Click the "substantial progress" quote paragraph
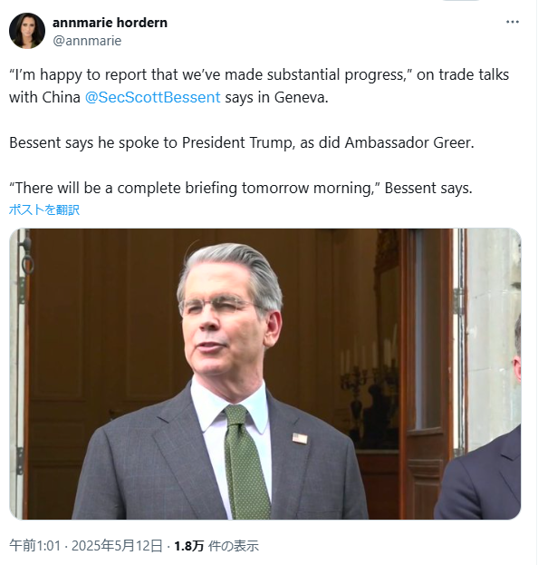538x565 pixels. pos(259,86)
